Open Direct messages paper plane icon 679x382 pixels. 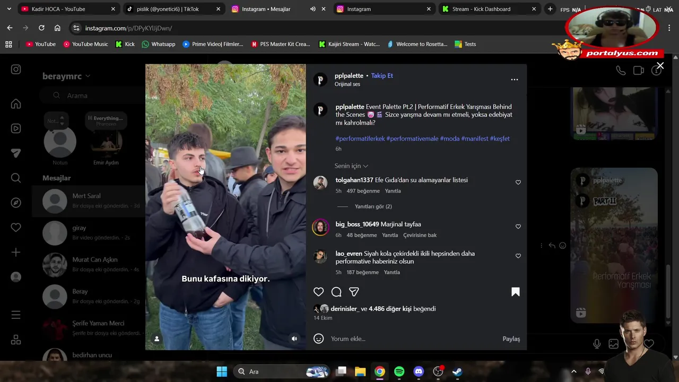(16, 153)
